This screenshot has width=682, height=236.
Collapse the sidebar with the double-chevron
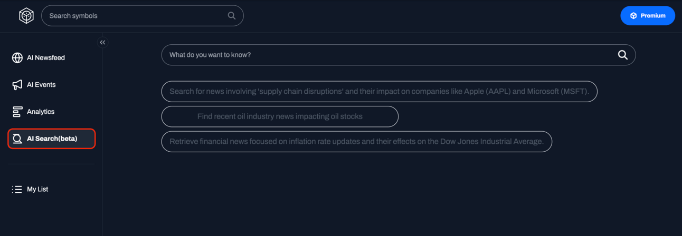tap(102, 42)
